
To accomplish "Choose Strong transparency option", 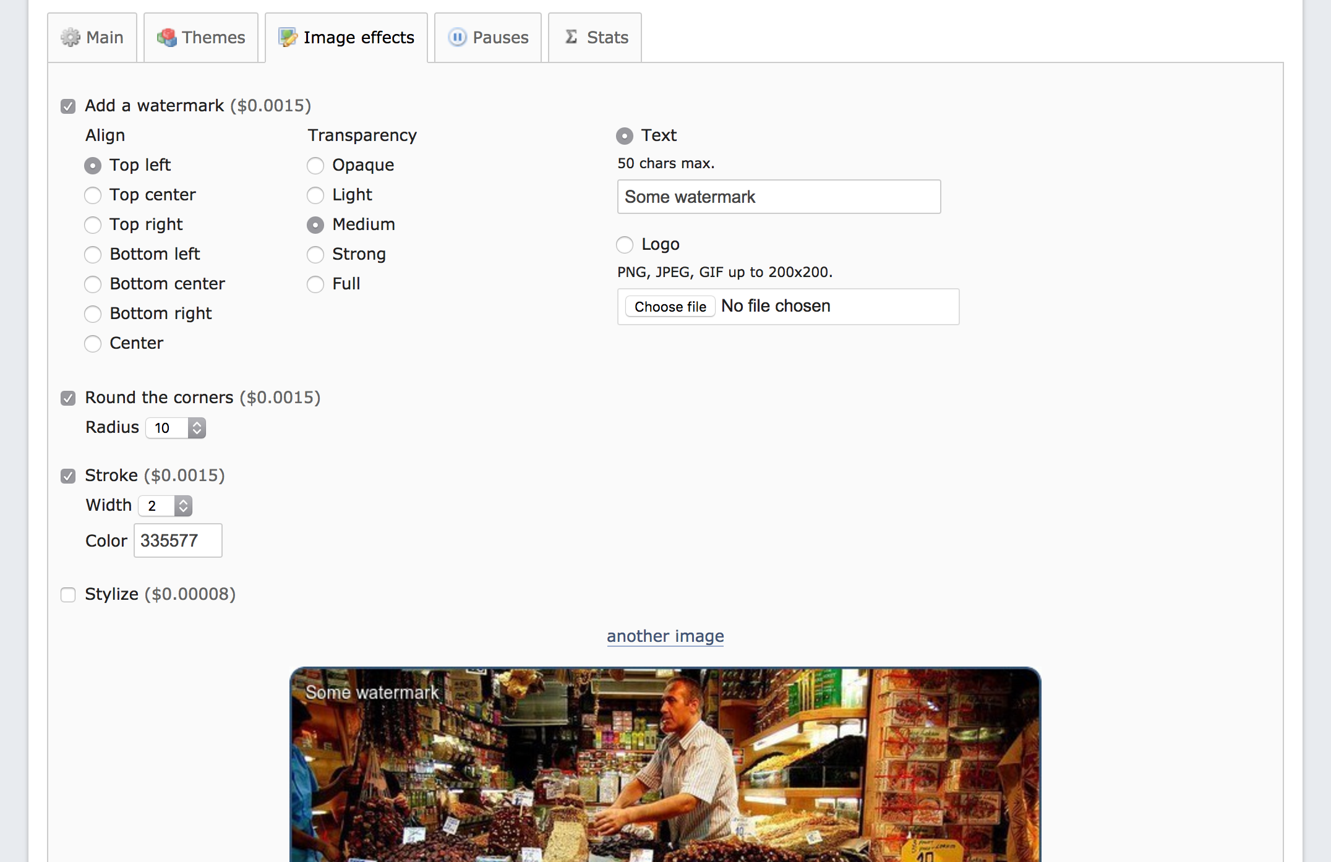I will 315,255.
